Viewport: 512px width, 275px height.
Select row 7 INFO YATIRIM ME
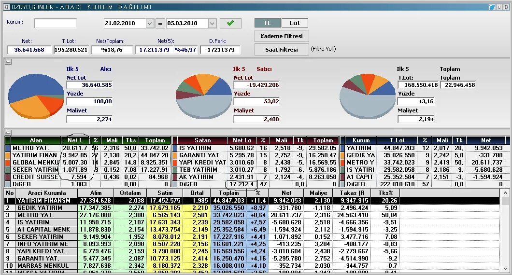click(252, 244)
